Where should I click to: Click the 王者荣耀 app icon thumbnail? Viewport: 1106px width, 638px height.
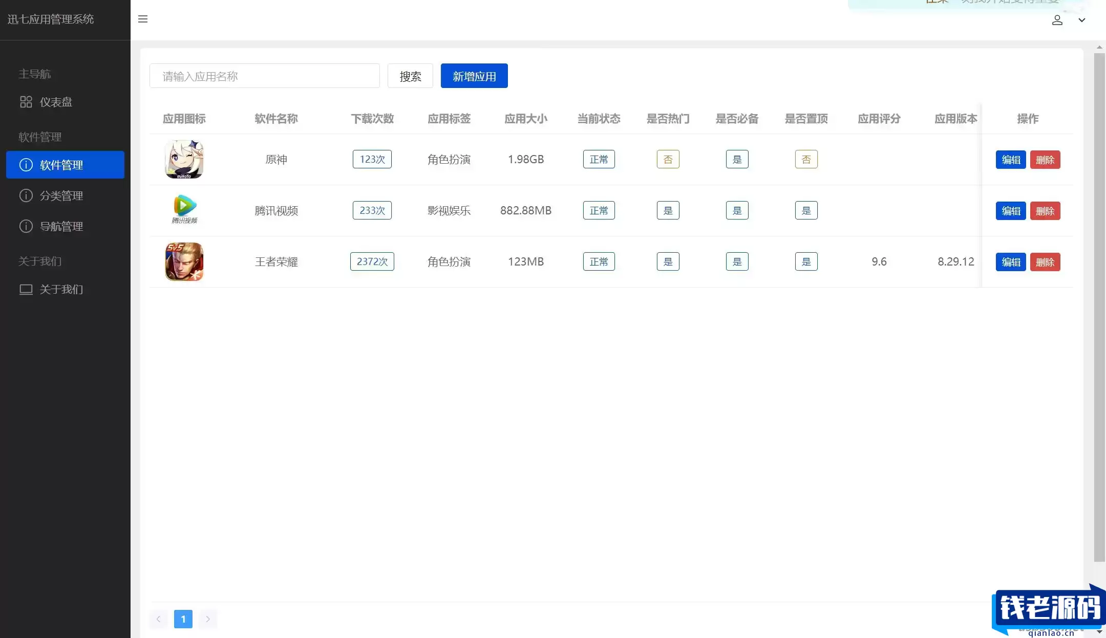(x=184, y=261)
